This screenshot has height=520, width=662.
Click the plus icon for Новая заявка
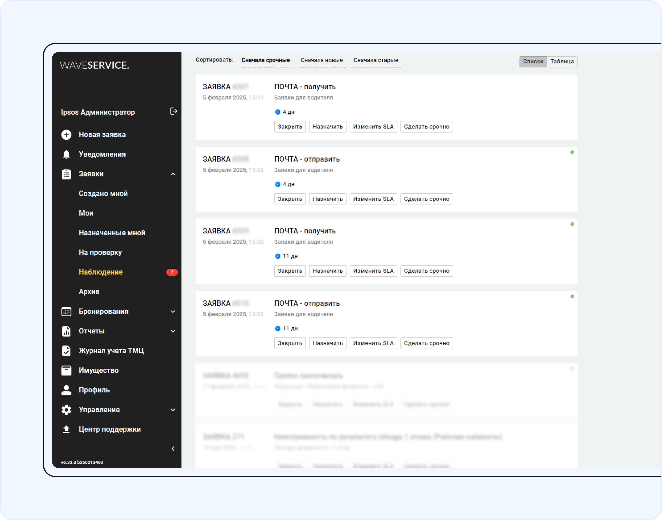point(66,134)
